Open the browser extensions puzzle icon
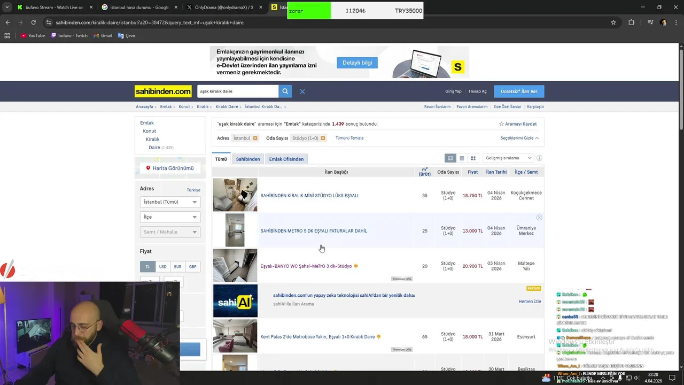The height and width of the screenshot is (385, 684). (x=632, y=22)
